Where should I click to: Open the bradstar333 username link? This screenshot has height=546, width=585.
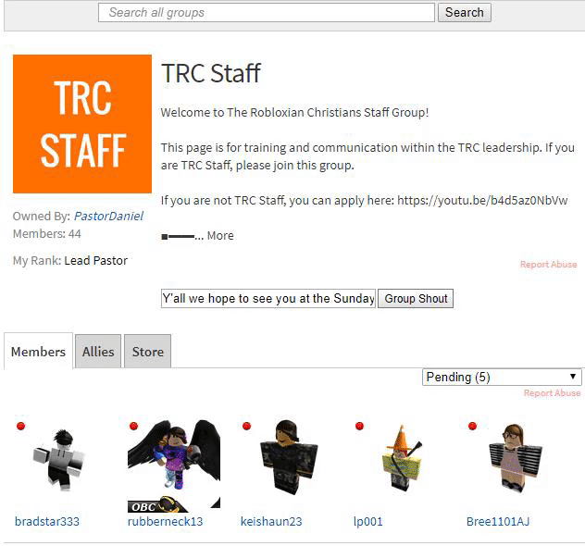tap(47, 521)
